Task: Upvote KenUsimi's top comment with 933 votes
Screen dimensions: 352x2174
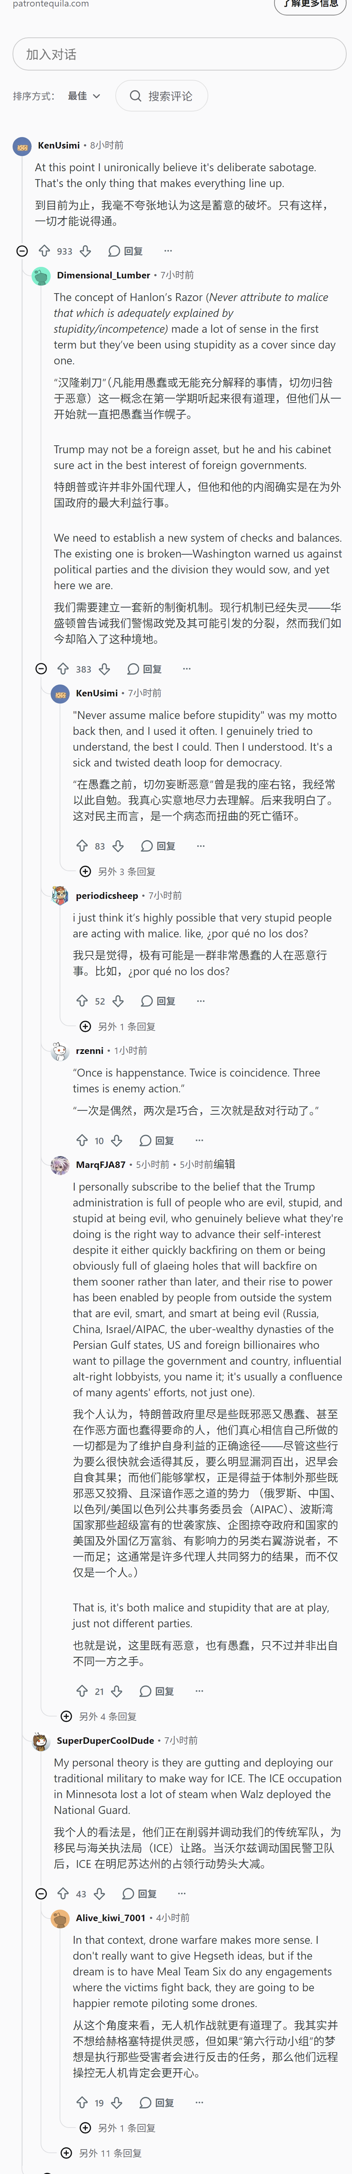Action: click(x=45, y=251)
